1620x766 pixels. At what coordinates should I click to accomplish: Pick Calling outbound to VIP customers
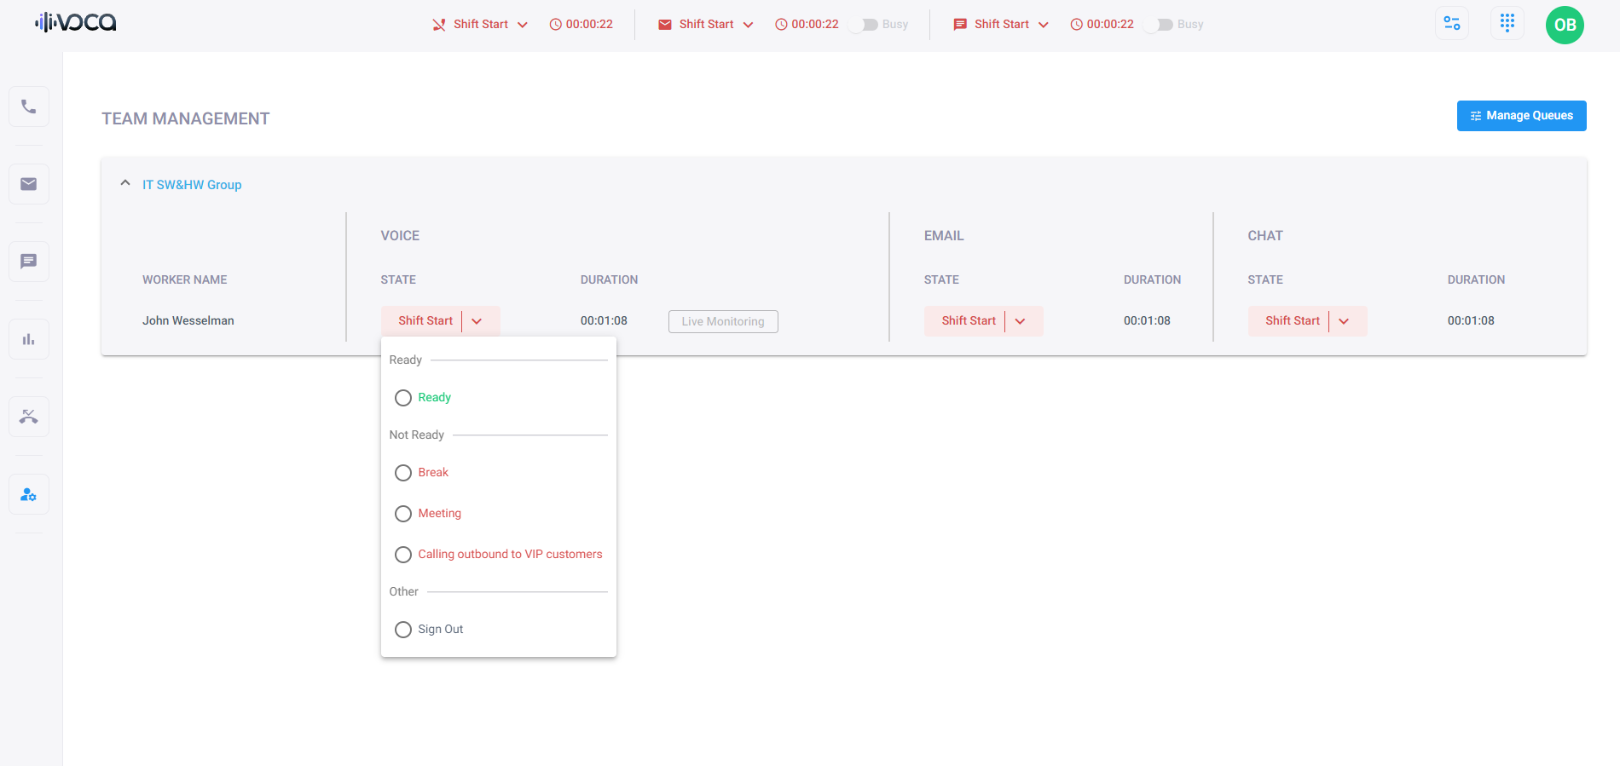pos(403,555)
